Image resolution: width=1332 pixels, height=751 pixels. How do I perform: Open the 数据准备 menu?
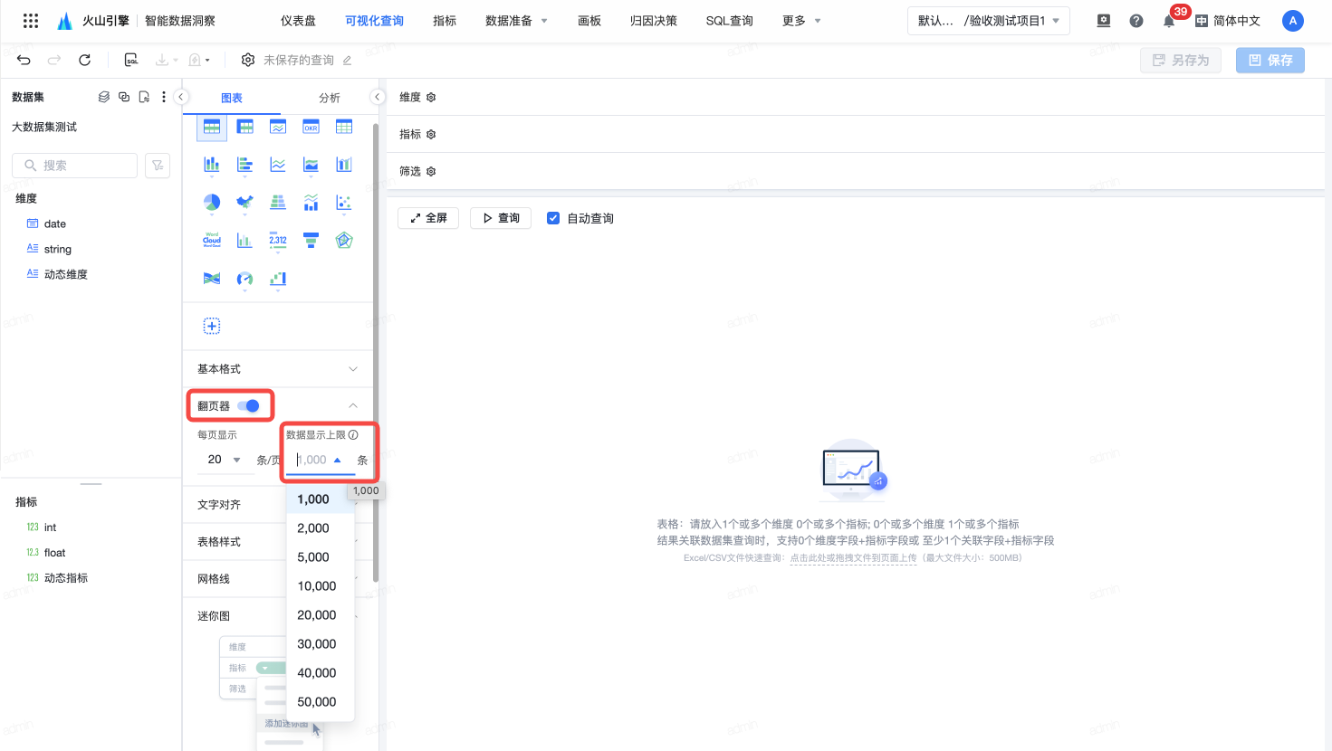(516, 21)
